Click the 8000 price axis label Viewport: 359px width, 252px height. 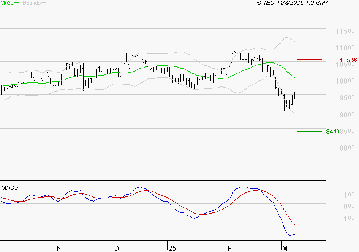pyautogui.click(x=347, y=148)
